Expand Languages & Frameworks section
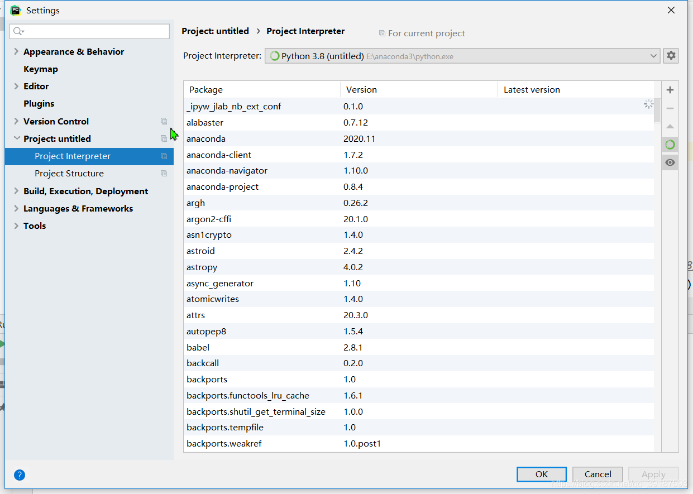 (16, 208)
